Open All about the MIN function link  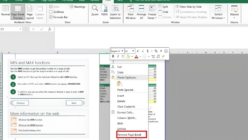pyautogui.click(x=30, y=120)
